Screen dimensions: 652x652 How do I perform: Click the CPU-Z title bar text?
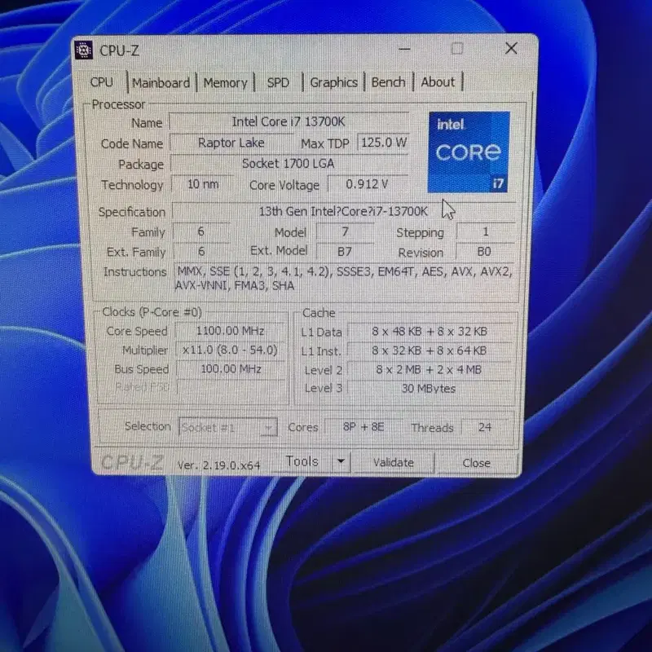pos(119,51)
